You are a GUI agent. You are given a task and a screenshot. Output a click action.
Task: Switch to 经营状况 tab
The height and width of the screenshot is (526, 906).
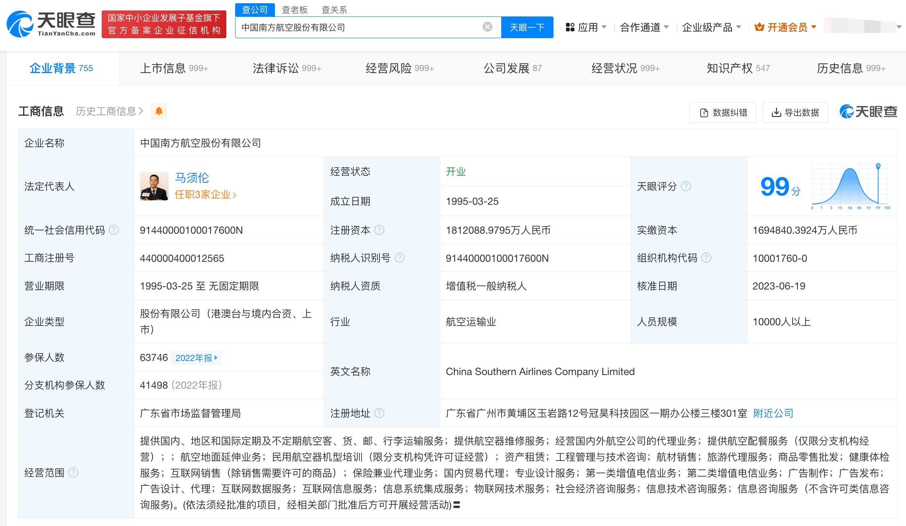(x=626, y=68)
